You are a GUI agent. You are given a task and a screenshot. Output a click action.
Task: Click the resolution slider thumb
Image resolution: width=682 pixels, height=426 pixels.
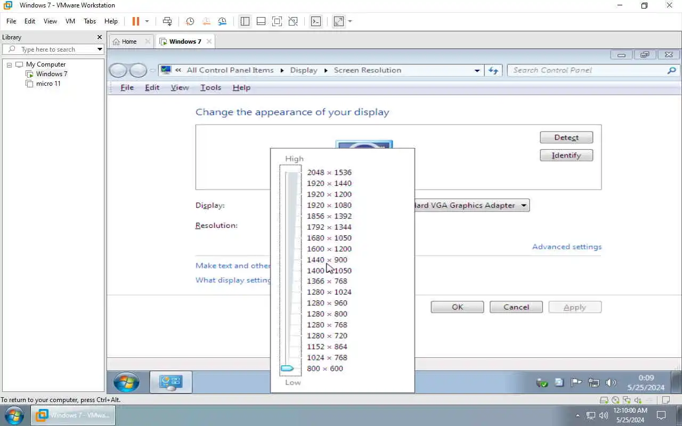(287, 368)
